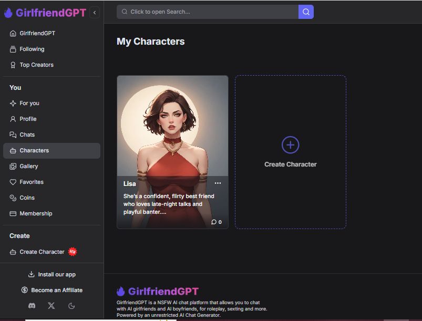
Task: Select Membership in the sidebar
Action: tap(36, 213)
